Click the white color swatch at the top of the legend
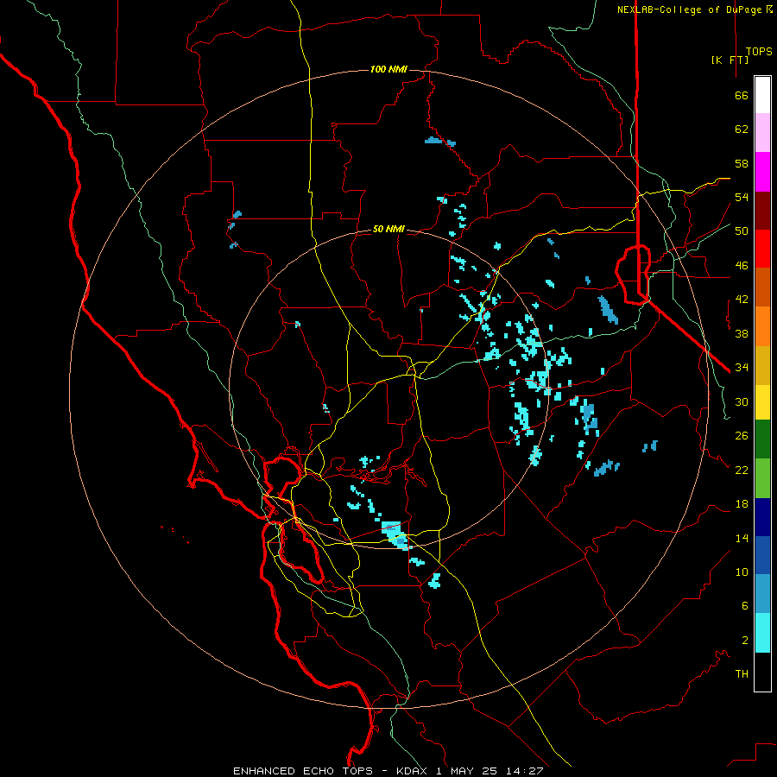Viewport: 777px width, 777px height. [x=762, y=95]
